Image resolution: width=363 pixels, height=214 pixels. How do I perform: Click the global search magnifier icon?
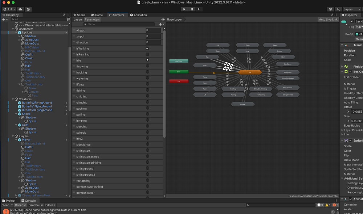click(338, 9)
